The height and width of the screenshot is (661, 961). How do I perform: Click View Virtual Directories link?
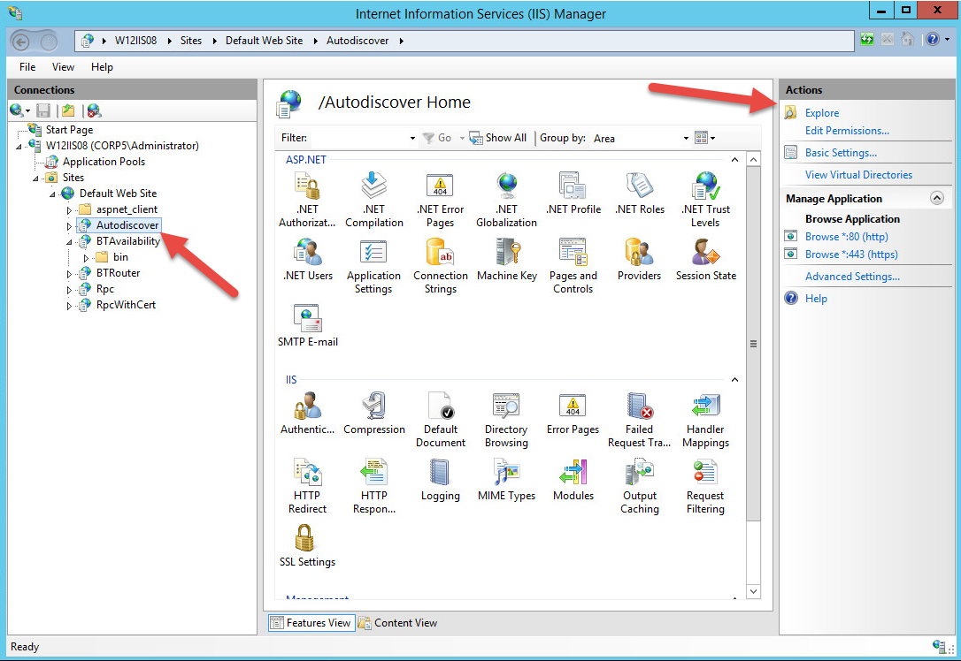[858, 174]
